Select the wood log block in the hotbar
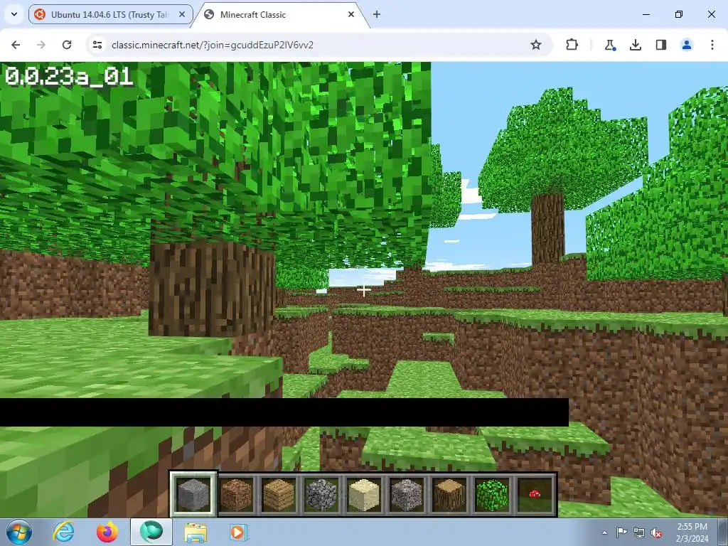728x546 pixels. point(449,494)
